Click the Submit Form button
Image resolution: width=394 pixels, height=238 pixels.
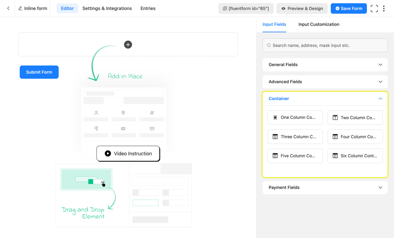pyautogui.click(x=39, y=72)
